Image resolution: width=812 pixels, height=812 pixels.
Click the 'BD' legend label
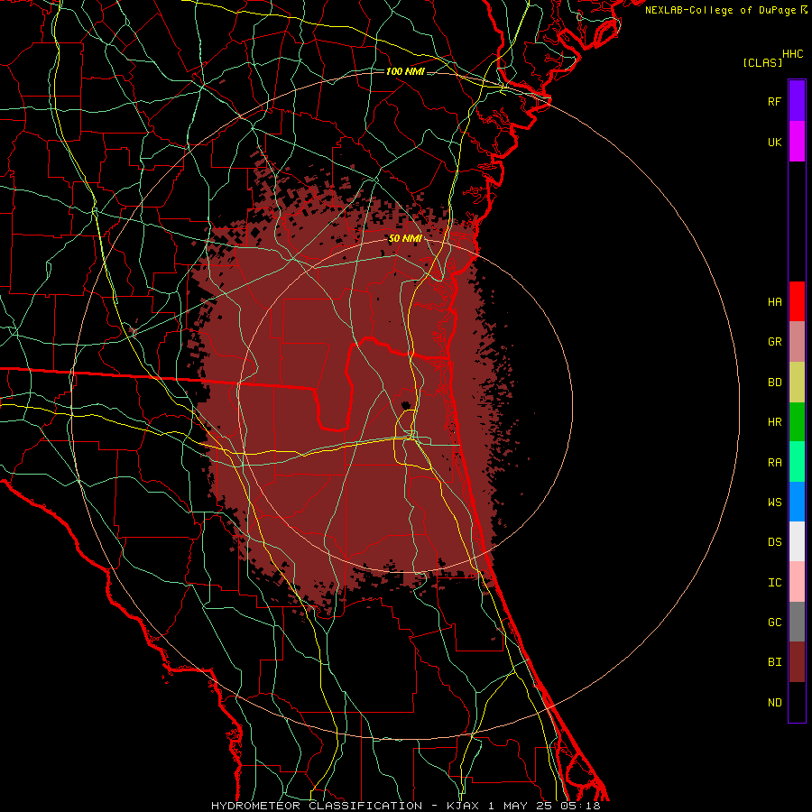[775, 383]
